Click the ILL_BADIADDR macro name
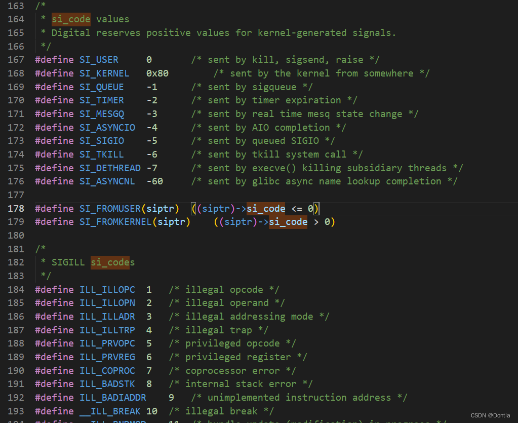Screen dimensions: 518x423 point(112,397)
